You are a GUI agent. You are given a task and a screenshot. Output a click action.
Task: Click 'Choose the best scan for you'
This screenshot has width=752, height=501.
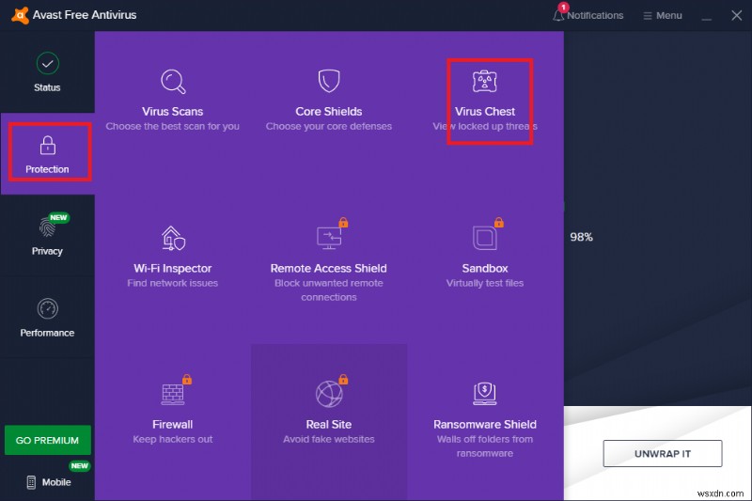(173, 126)
